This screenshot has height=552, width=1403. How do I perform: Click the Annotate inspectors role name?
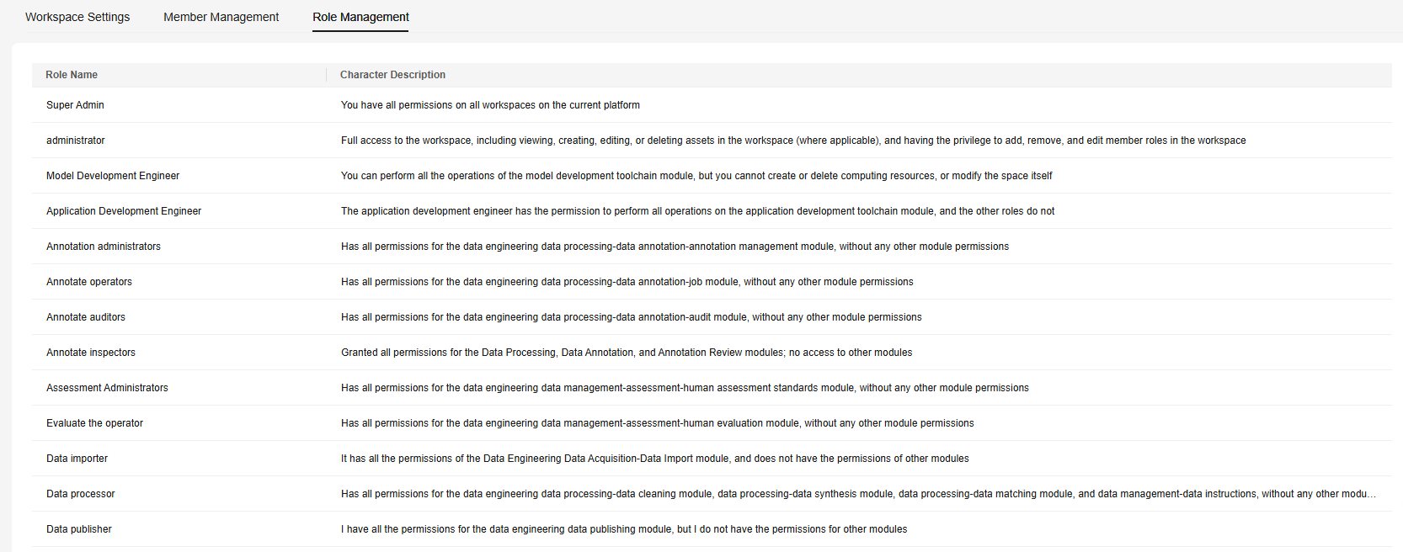91,353
